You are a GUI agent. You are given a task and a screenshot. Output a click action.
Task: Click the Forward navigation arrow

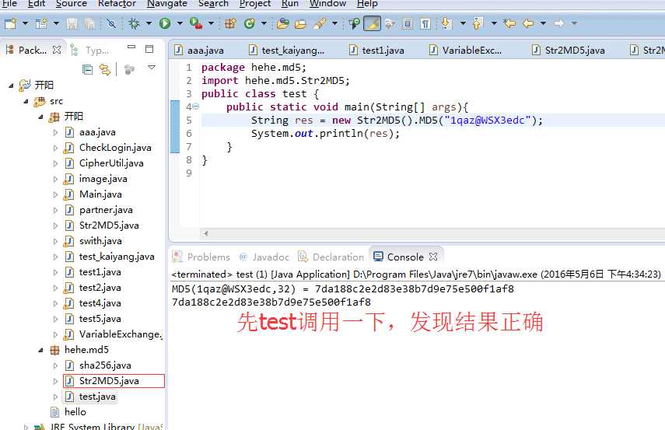coord(559,23)
